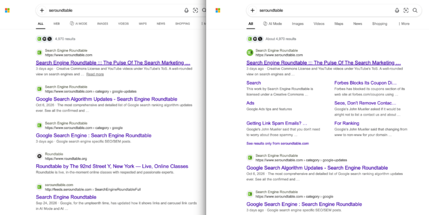Switch to the Videos tab in the right pane
The width and height of the screenshot is (429, 215).
[x=319, y=24]
